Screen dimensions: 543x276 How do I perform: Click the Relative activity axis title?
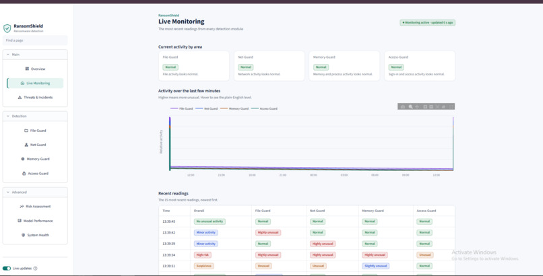pyautogui.click(x=161, y=142)
